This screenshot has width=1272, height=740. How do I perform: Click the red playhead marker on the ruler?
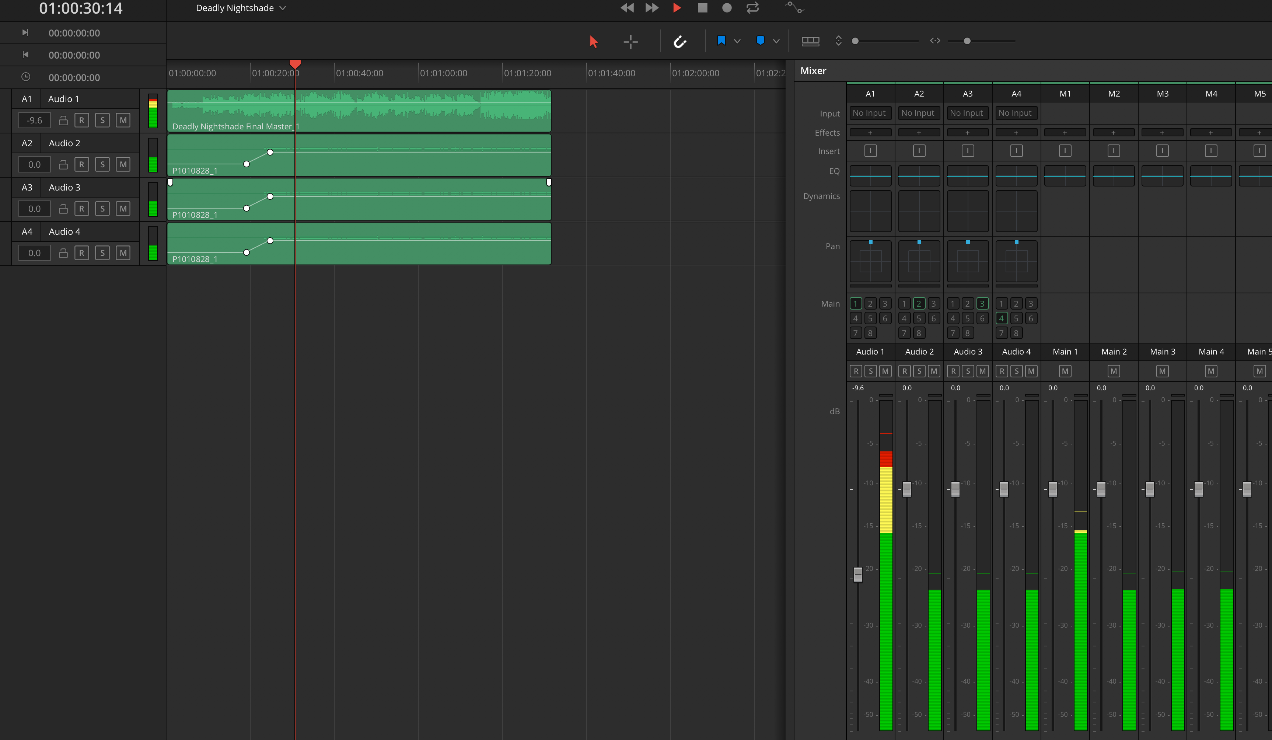(295, 64)
